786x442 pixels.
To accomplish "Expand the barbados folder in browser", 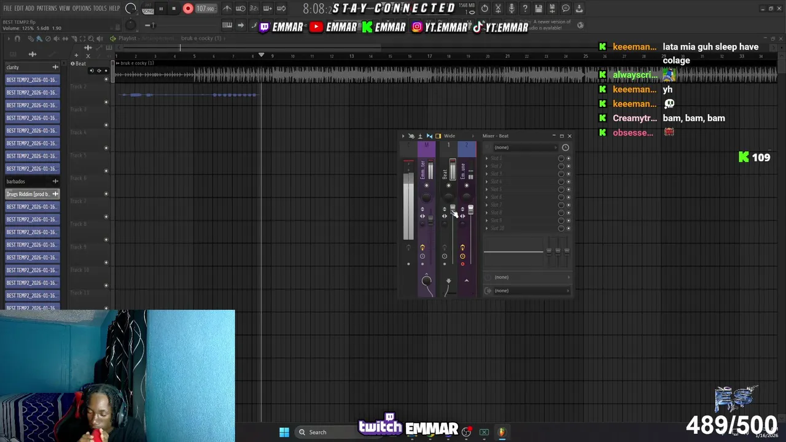I will [33, 181].
